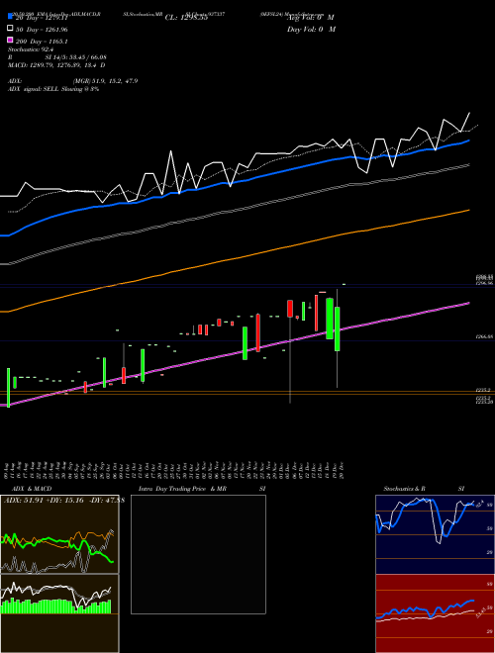Screen dimensions: 495x653
Task: Click the tall green candlestick at far right
Action: 337,329
